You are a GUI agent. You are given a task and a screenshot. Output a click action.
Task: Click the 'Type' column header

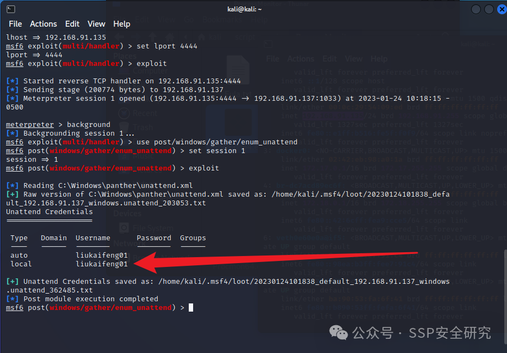coord(19,238)
